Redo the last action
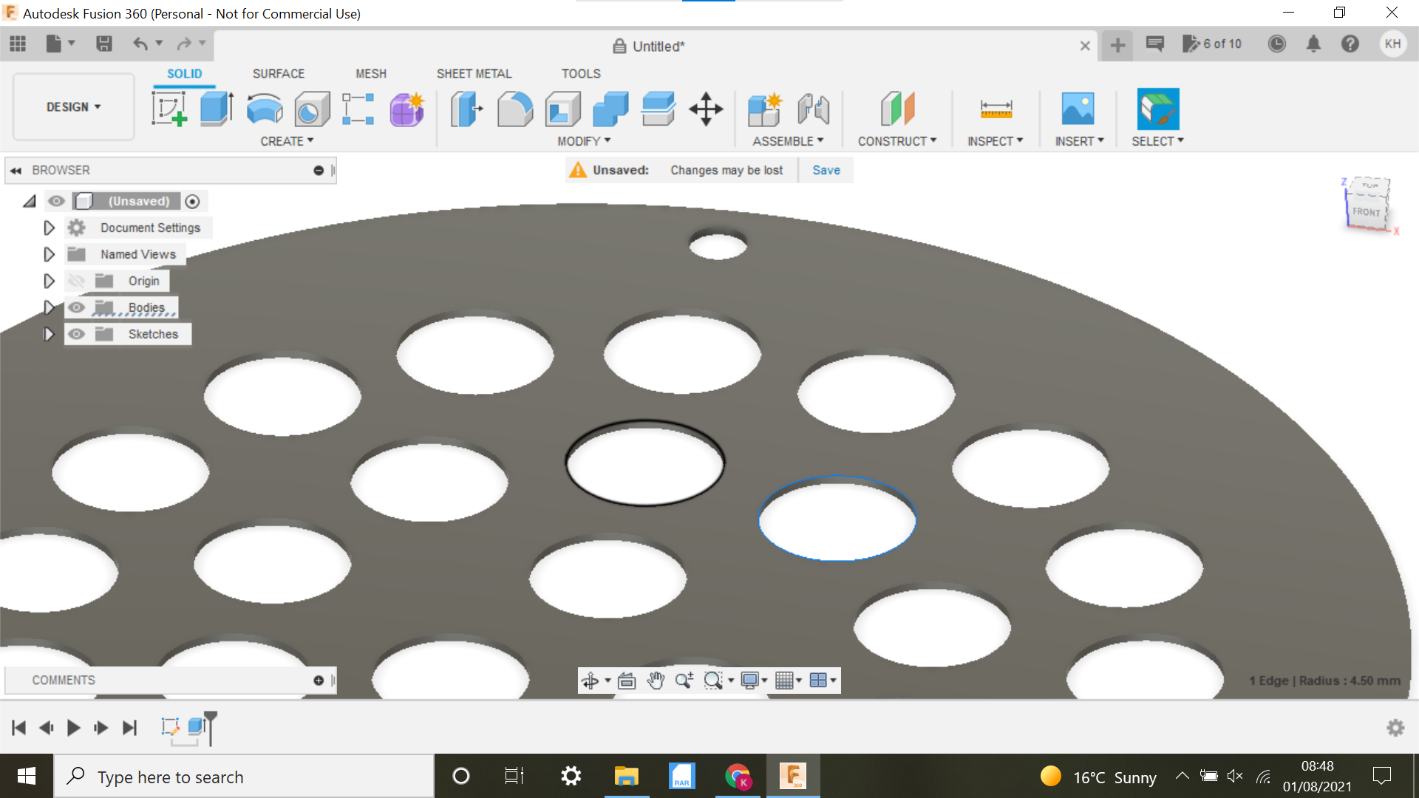The height and width of the screenshot is (798, 1419). 184,44
